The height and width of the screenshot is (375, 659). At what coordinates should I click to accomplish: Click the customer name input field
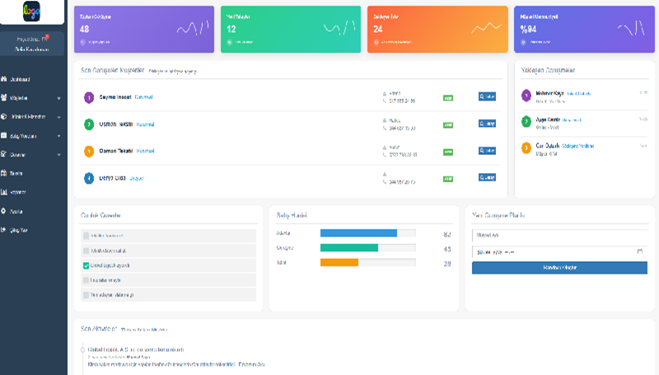(559, 236)
